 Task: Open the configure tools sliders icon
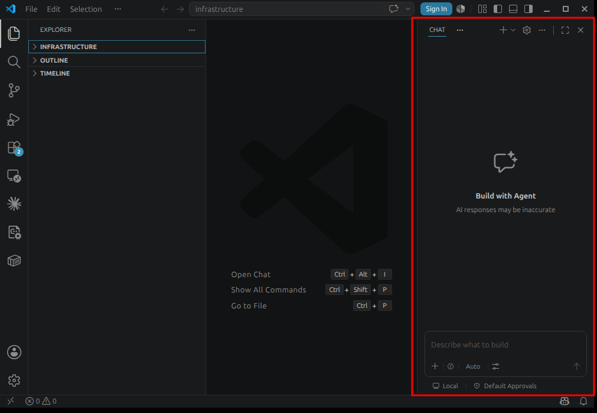coord(495,366)
